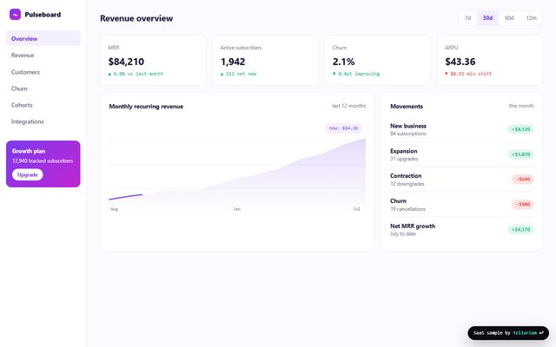Click the +$4,370 net growth badge

(520, 229)
